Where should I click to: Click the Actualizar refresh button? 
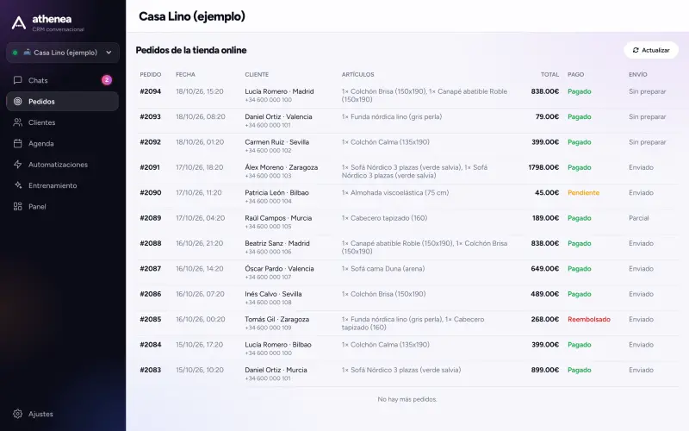pyautogui.click(x=651, y=50)
